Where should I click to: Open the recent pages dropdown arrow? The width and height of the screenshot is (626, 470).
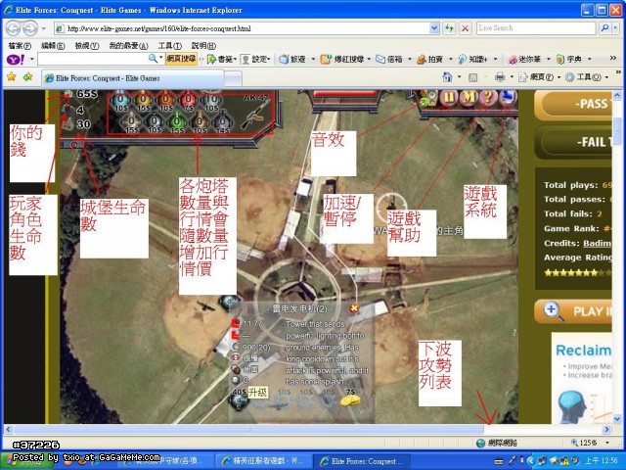click(44, 28)
